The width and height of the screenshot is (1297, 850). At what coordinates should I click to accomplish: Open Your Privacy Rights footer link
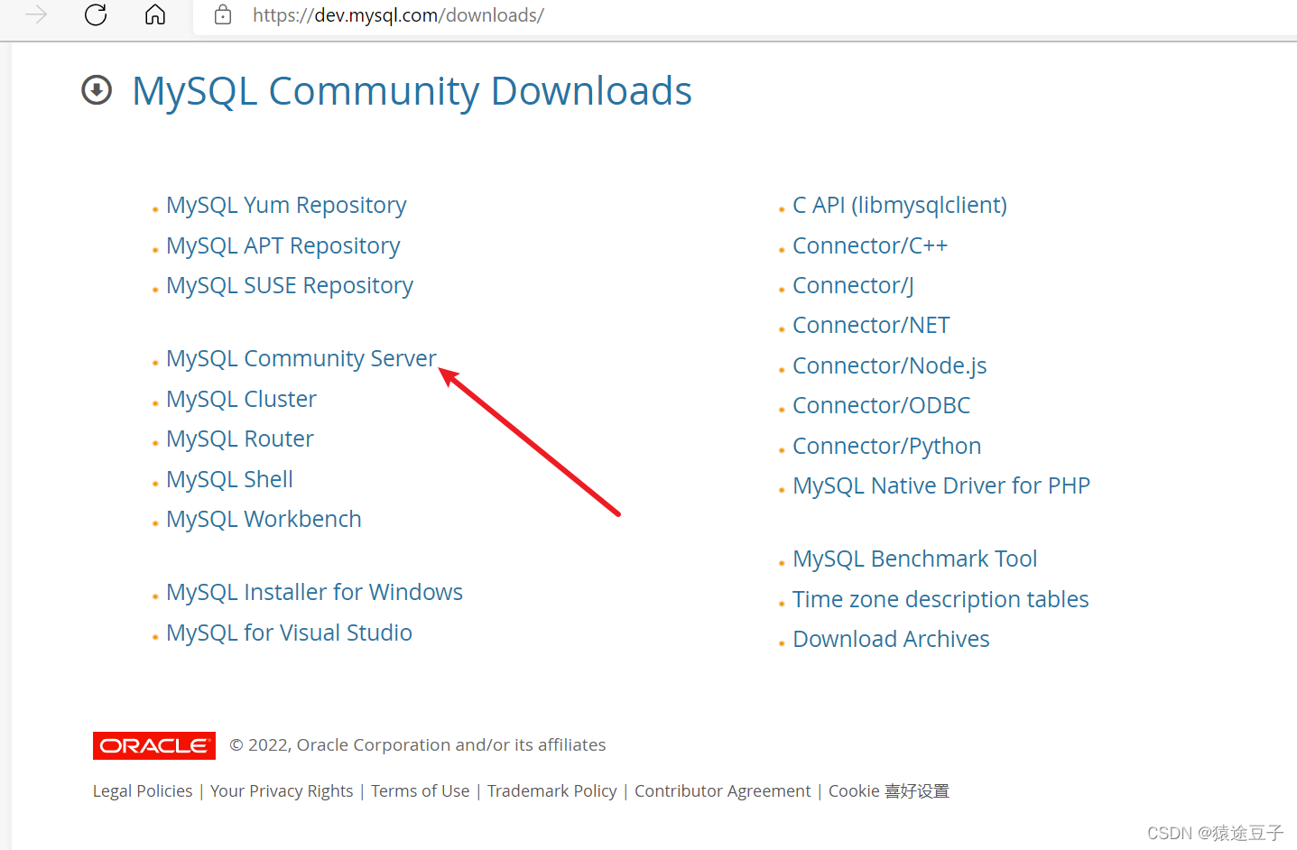click(282, 791)
